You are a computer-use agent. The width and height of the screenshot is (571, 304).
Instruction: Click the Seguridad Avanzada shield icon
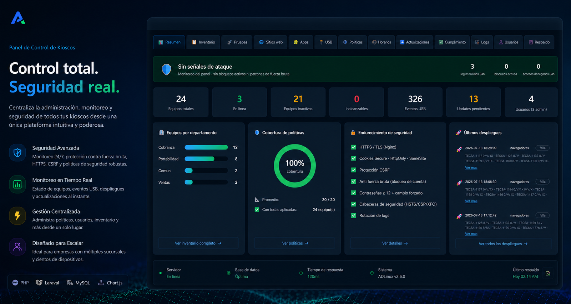tap(17, 153)
